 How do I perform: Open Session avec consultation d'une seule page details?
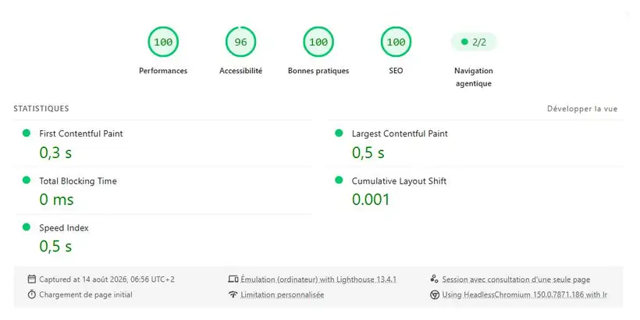pyautogui.click(x=516, y=280)
